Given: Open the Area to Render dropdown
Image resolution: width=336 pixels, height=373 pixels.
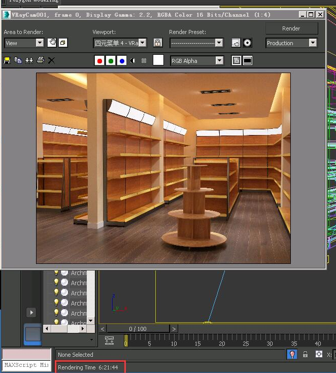Looking at the screenshot, I should tap(24, 43).
